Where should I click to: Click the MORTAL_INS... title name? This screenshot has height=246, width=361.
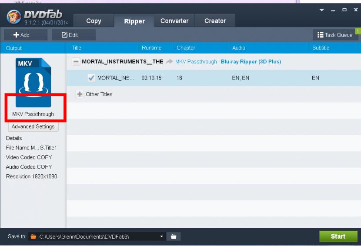point(115,78)
